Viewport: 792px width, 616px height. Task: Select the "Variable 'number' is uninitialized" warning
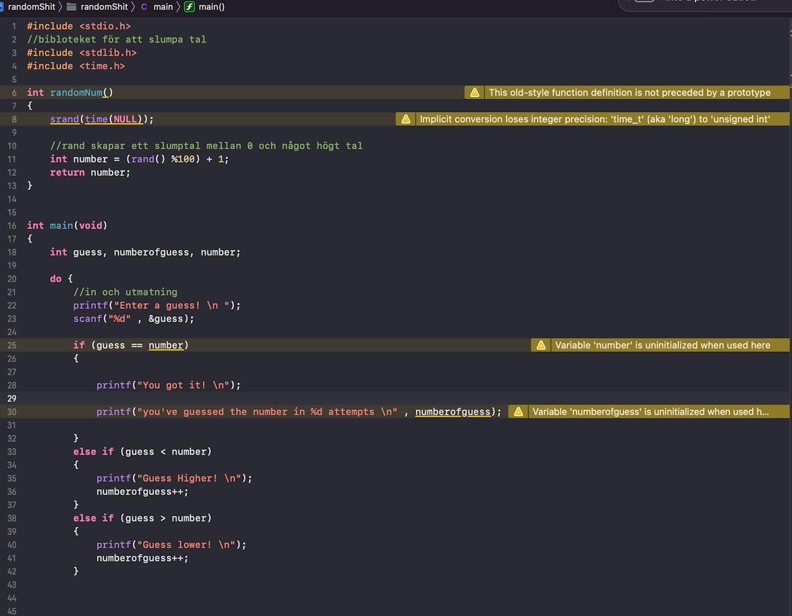(662, 345)
